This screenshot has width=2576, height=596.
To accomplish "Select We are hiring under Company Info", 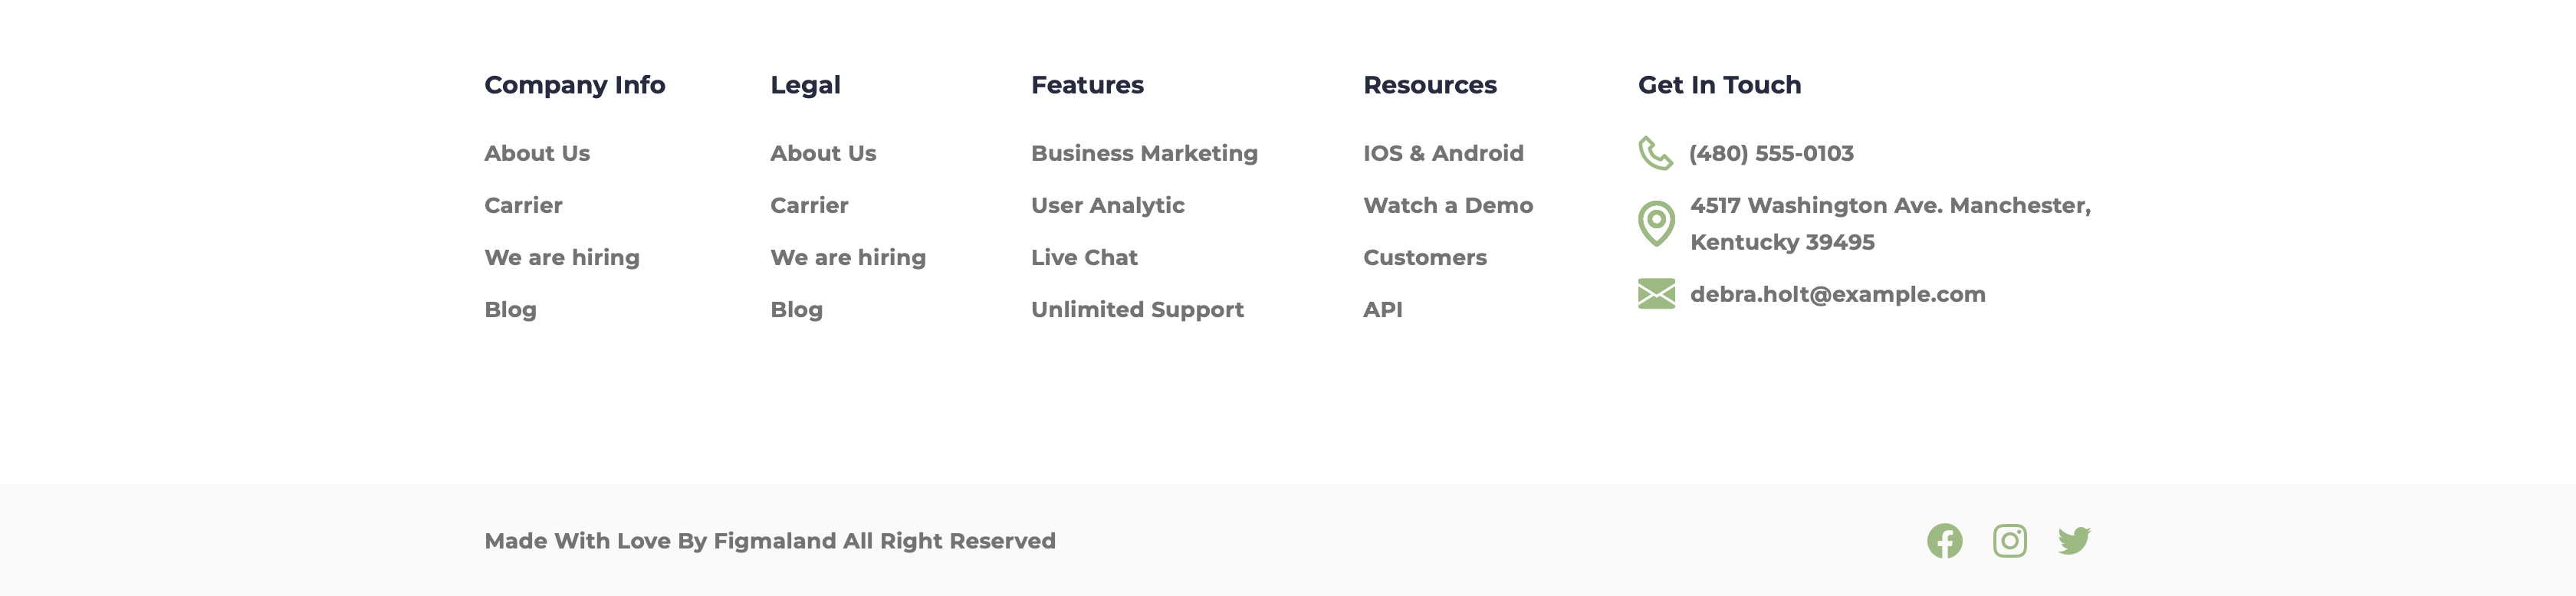I will click(562, 257).
